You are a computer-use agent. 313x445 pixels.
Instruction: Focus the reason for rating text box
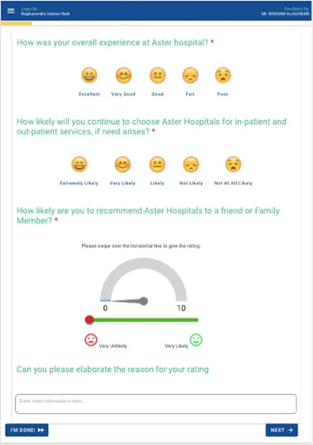point(156,403)
